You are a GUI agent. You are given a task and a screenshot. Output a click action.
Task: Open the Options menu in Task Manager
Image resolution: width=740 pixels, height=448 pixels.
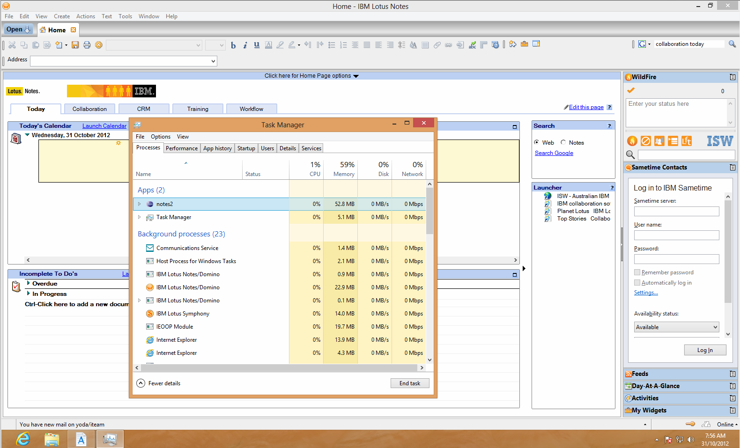(x=161, y=137)
